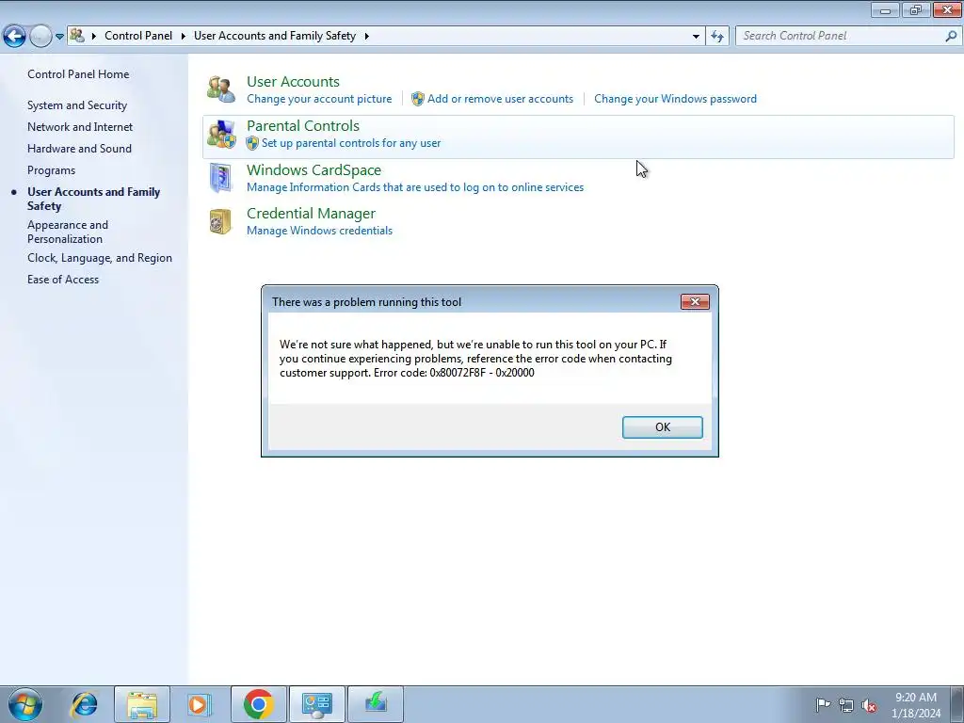Screen dimensions: 964x723
Task: Minimize the Control Panel window
Action: [885, 9]
